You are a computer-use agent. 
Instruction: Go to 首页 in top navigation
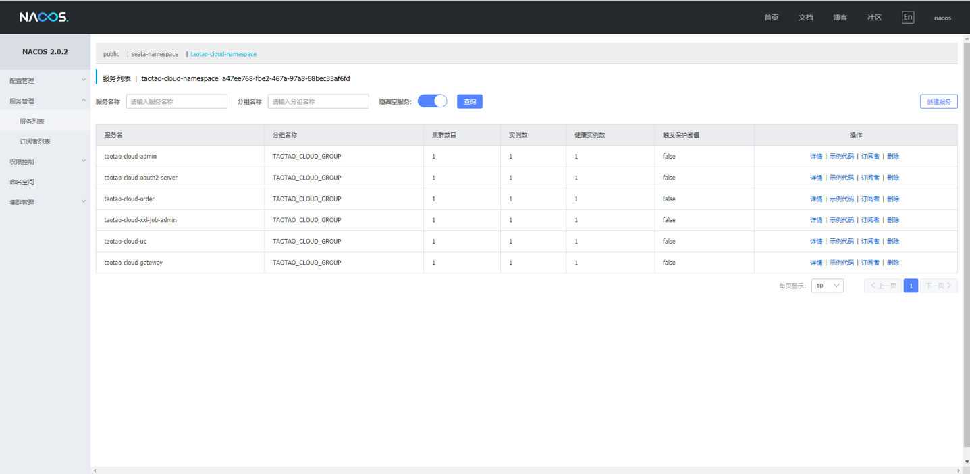771,18
